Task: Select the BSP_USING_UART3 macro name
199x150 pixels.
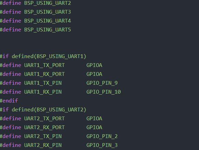Action: (x=47, y=12)
